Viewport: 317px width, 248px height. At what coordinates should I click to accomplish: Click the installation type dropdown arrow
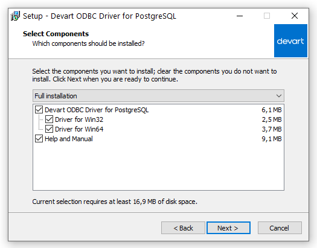[x=279, y=96]
